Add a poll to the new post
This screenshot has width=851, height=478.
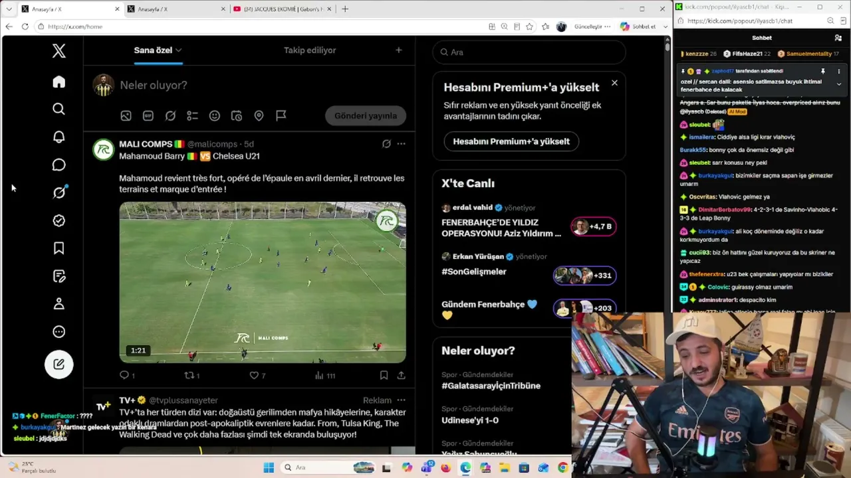[x=192, y=116]
